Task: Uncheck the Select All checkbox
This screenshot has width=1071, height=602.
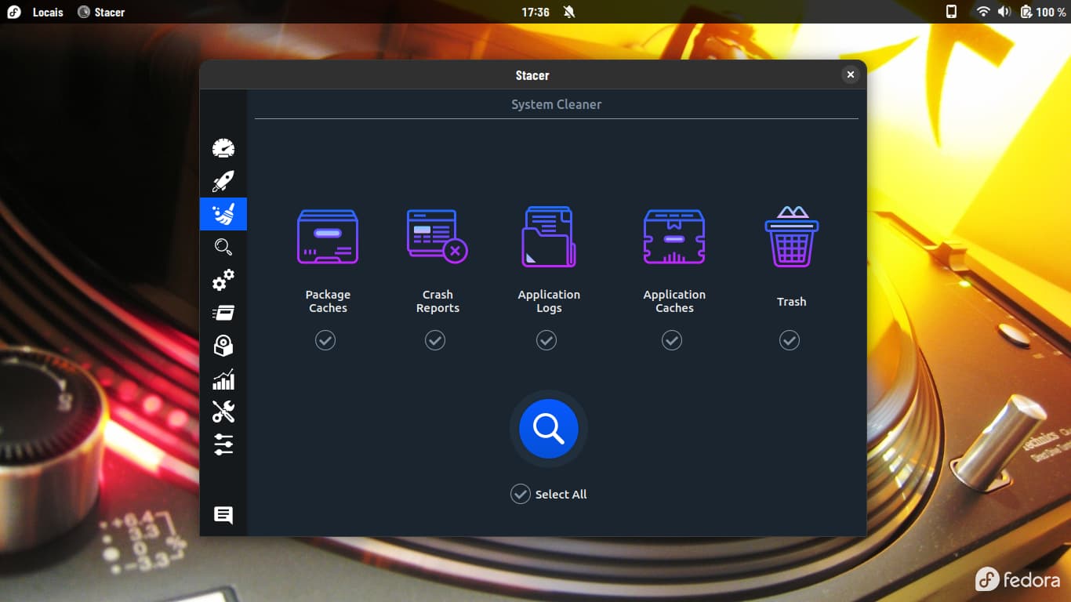Action: [x=521, y=494]
